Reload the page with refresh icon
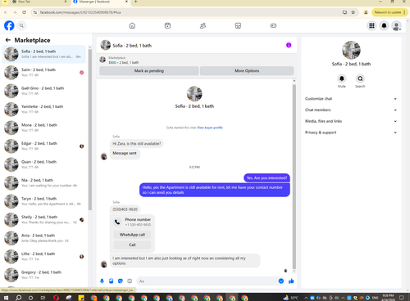The width and height of the screenshot is (410, 301). point(24,12)
